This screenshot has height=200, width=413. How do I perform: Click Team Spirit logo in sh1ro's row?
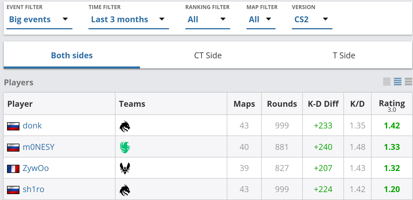click(125, 190)
